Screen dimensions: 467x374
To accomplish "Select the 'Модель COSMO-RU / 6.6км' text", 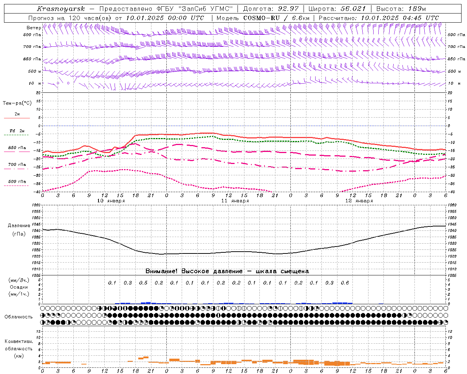I will click(x=263, y=18).
